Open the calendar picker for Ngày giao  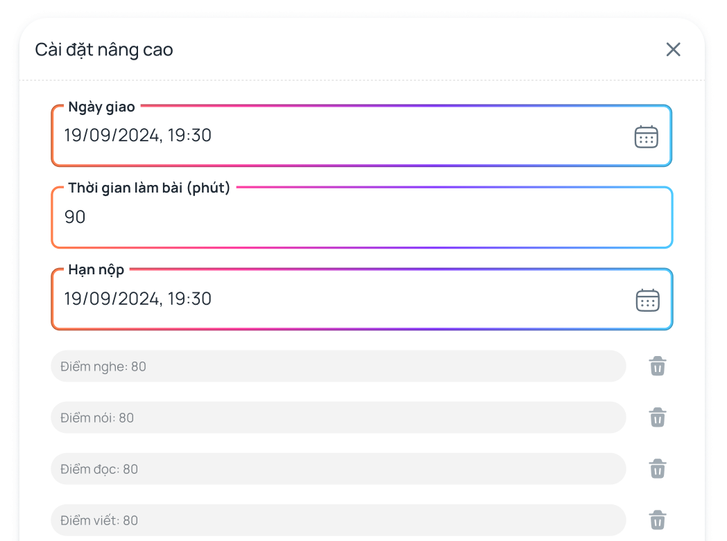646,136
